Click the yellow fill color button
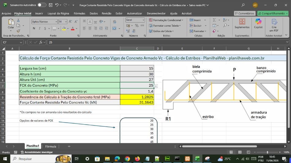Image resolution: width=291 pixels, height=163 pixels. [x=64, y=28]
